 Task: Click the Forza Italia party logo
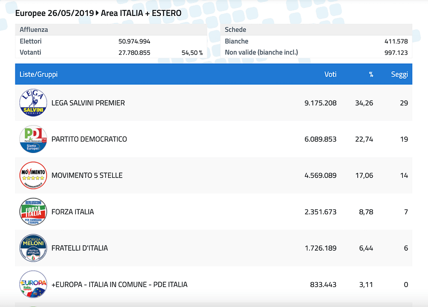point(33,212)
